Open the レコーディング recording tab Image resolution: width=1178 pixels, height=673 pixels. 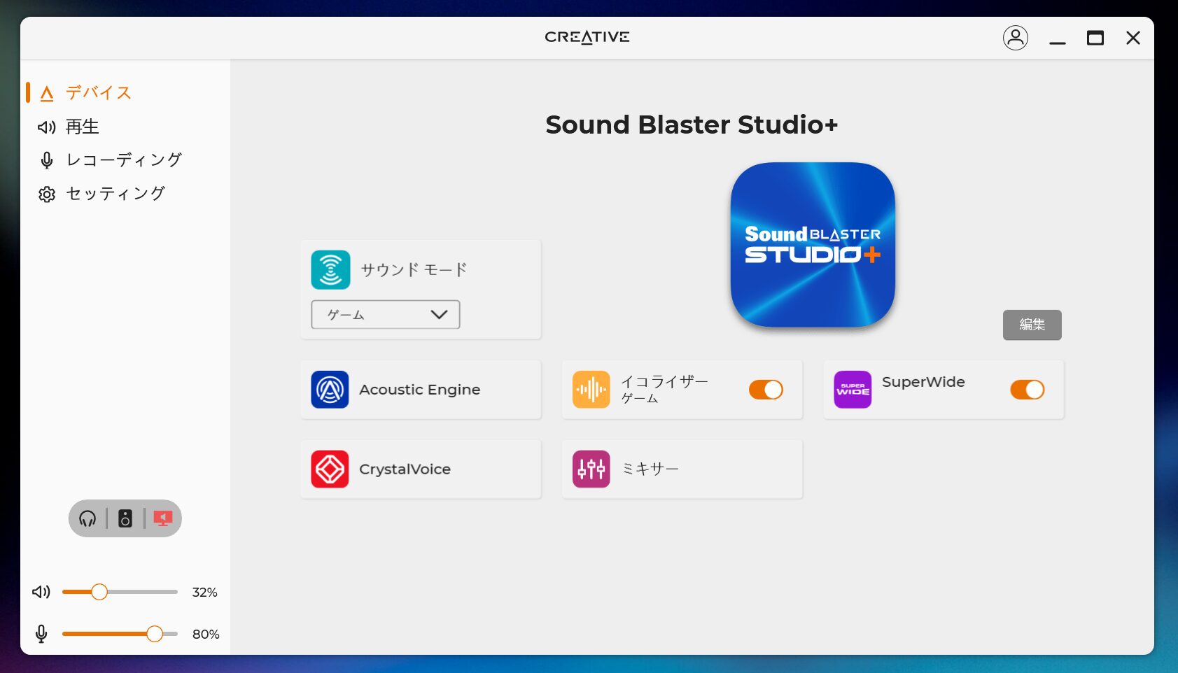click(x=123, y=160)
